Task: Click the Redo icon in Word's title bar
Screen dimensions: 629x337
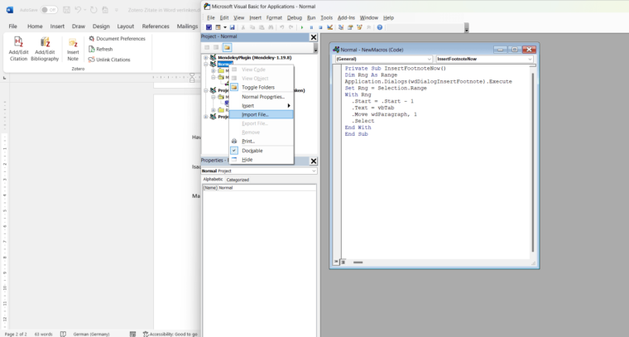Action: point(94,10)
